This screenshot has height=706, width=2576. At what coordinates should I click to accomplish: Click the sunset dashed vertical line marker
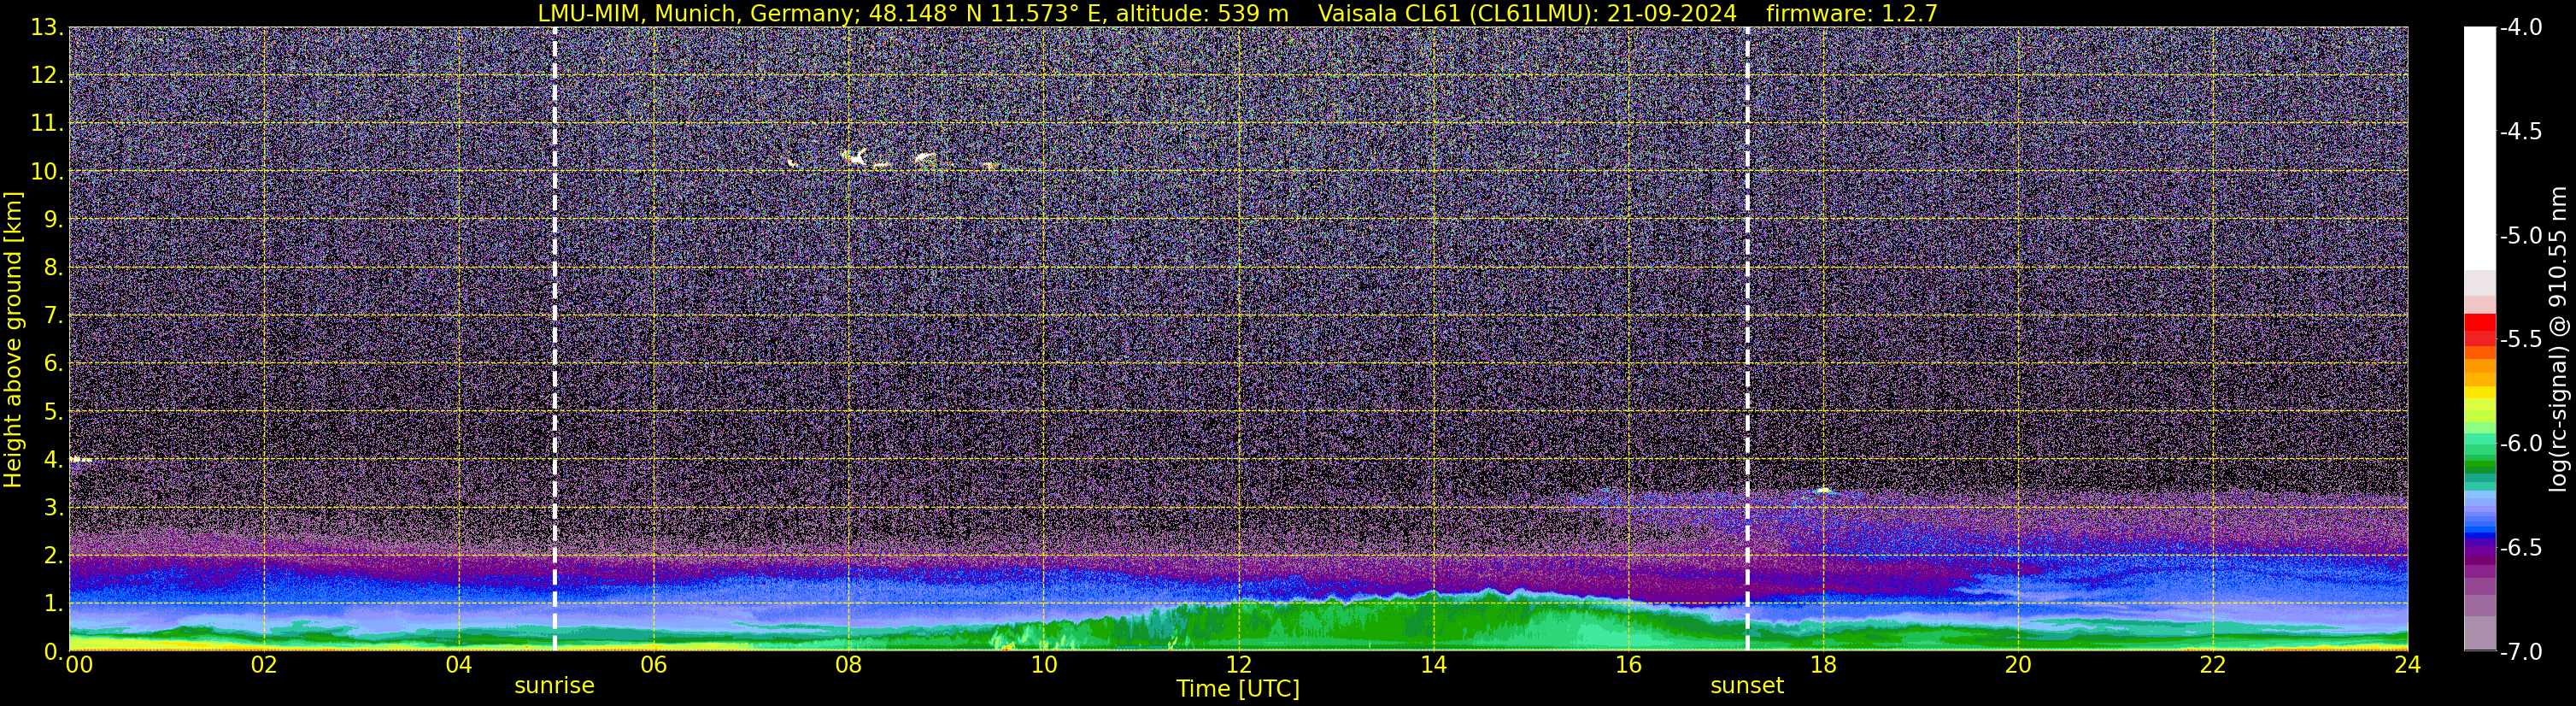1748,339
